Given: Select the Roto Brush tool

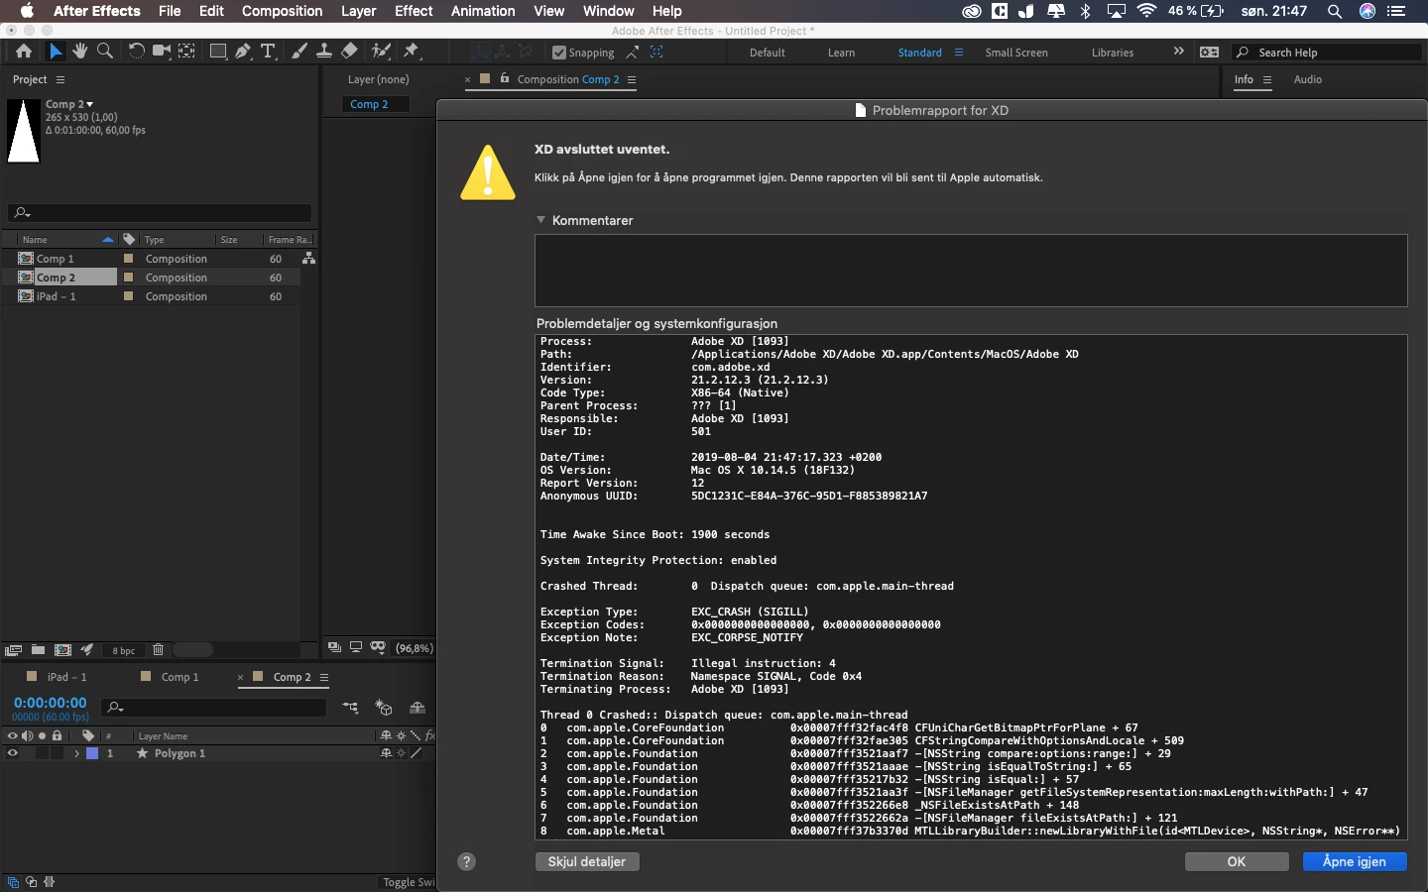Looking at the screenshot, I should pos(381,52).
